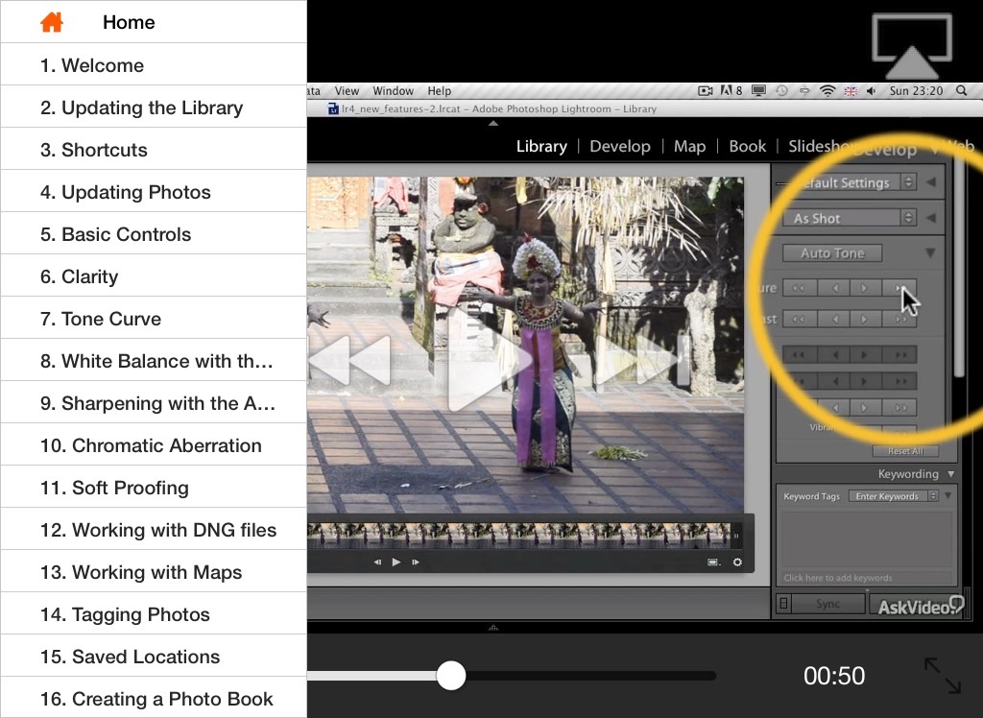Click the next frame button under the filmstrip

(x=416, y=562)
